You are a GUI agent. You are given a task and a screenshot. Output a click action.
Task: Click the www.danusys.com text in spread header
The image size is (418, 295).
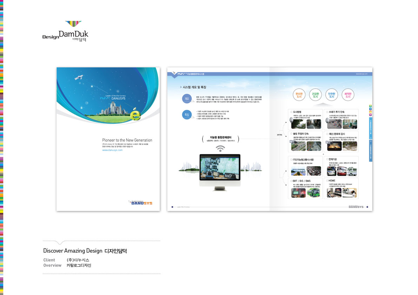[x=361, y=74]
